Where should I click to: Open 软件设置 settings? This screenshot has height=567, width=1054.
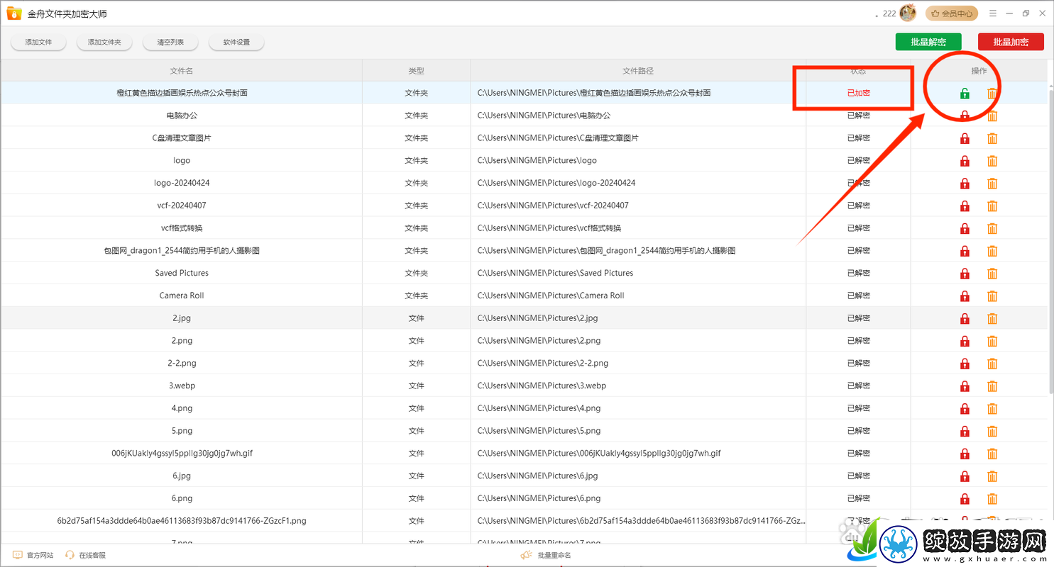[x=236, y=43]
